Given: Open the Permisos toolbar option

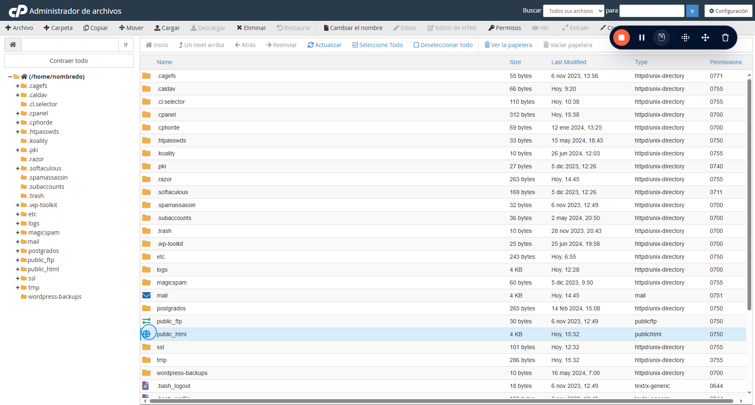Looking at the screenshot, I should click(x=505, y=28).
